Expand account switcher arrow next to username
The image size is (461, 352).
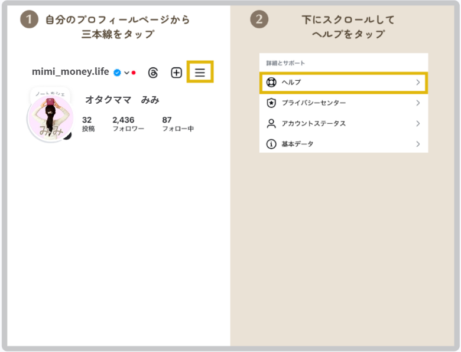tap(126, 73)
